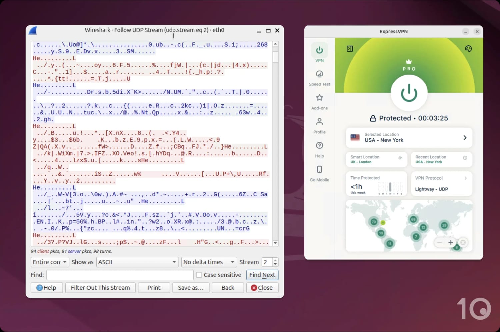Click the 12 server cluster on map
Screen dimensions: 500x332
click(423, 227)
